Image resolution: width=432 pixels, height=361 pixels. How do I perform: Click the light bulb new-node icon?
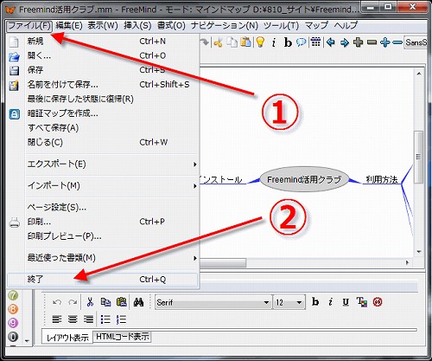point(260,42)
